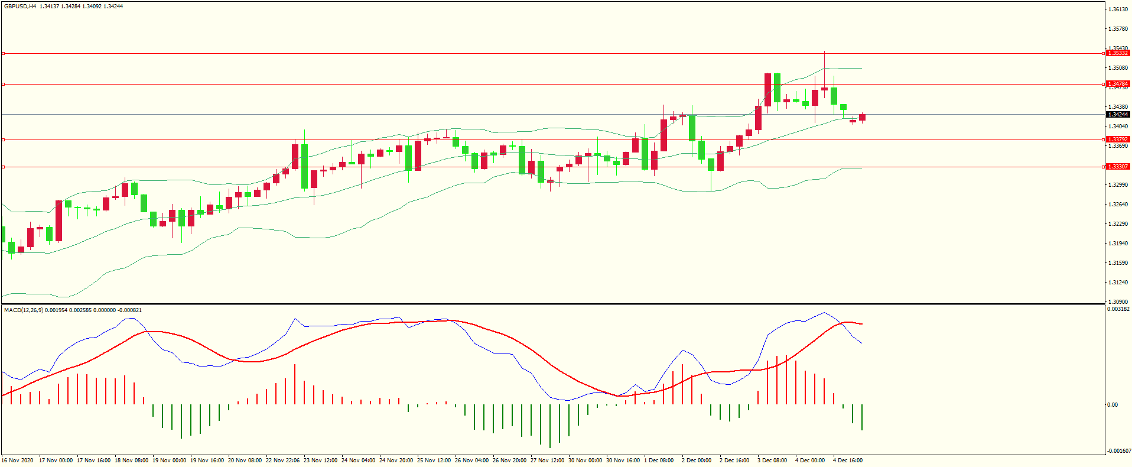Click left handle of the 1.33792 line

[x=3, y=140]
